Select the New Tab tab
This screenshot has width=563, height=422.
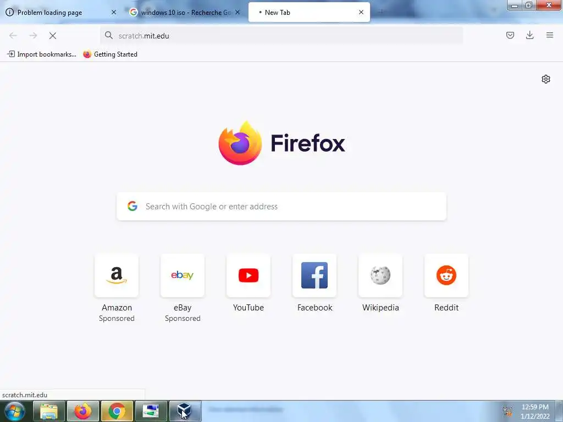309,12
